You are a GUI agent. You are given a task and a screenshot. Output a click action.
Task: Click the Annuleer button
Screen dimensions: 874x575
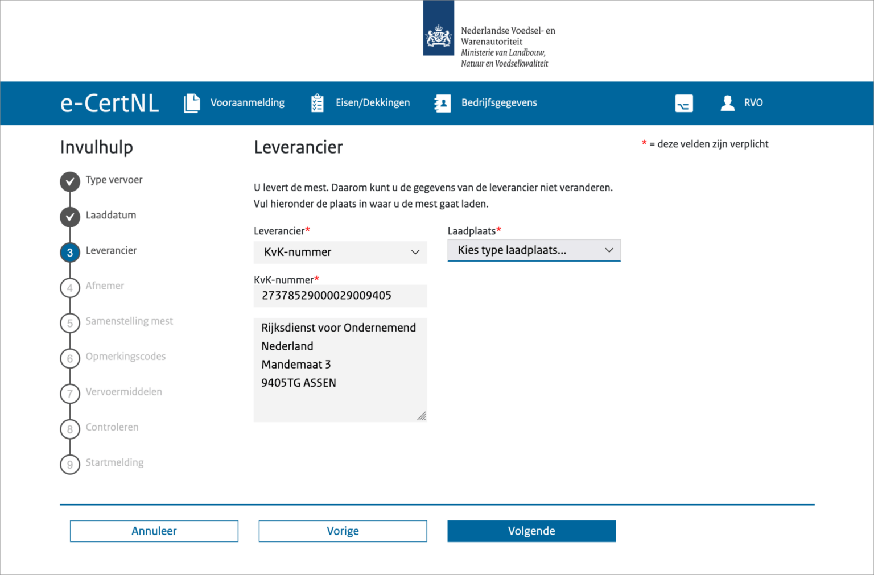point(154,531)
